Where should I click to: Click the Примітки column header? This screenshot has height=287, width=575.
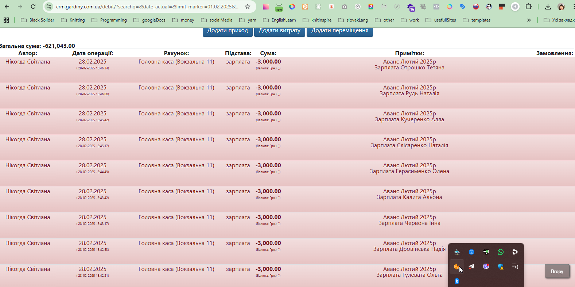409,53
